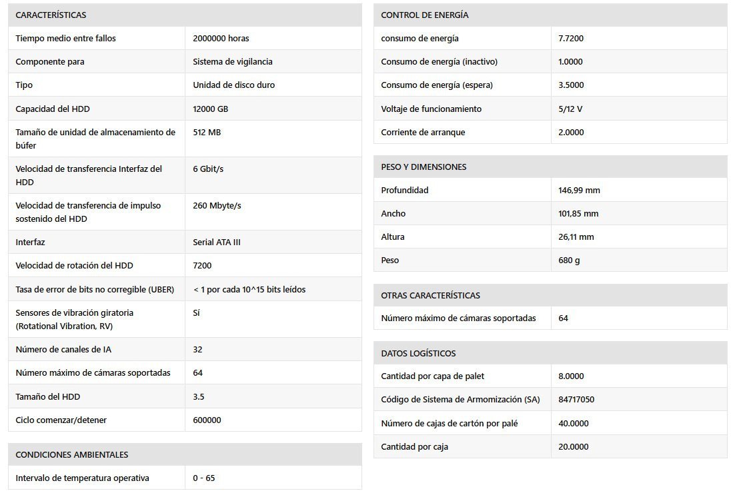Select the 'Capacidad del HDD' row label
The image size is (735, 493).
(x=52, y=109)
